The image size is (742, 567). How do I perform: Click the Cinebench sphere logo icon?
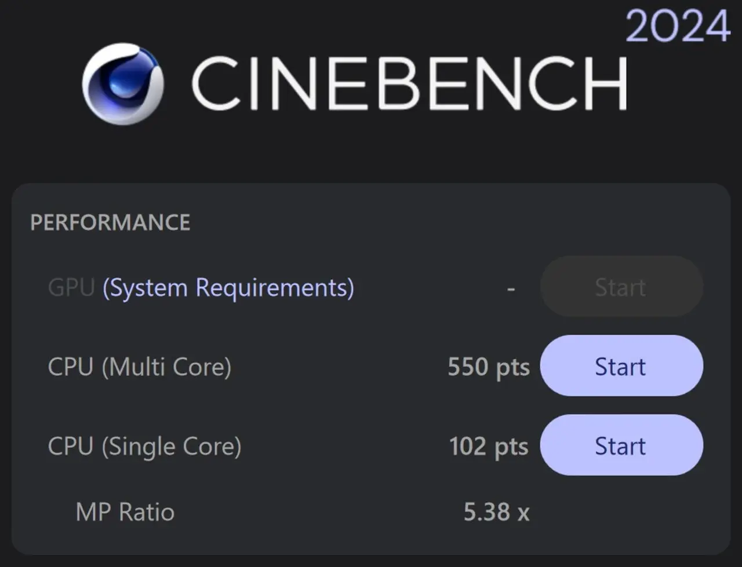pos(123,83)
